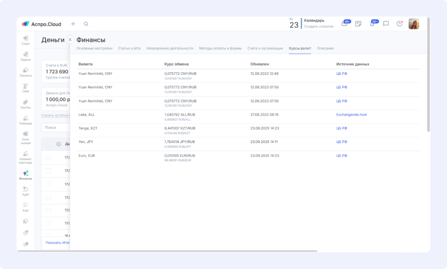Click the search magnifier in the top bar
Image resolution: width=447 pixels, height=269 pixels.
click(x=86, y=24)
